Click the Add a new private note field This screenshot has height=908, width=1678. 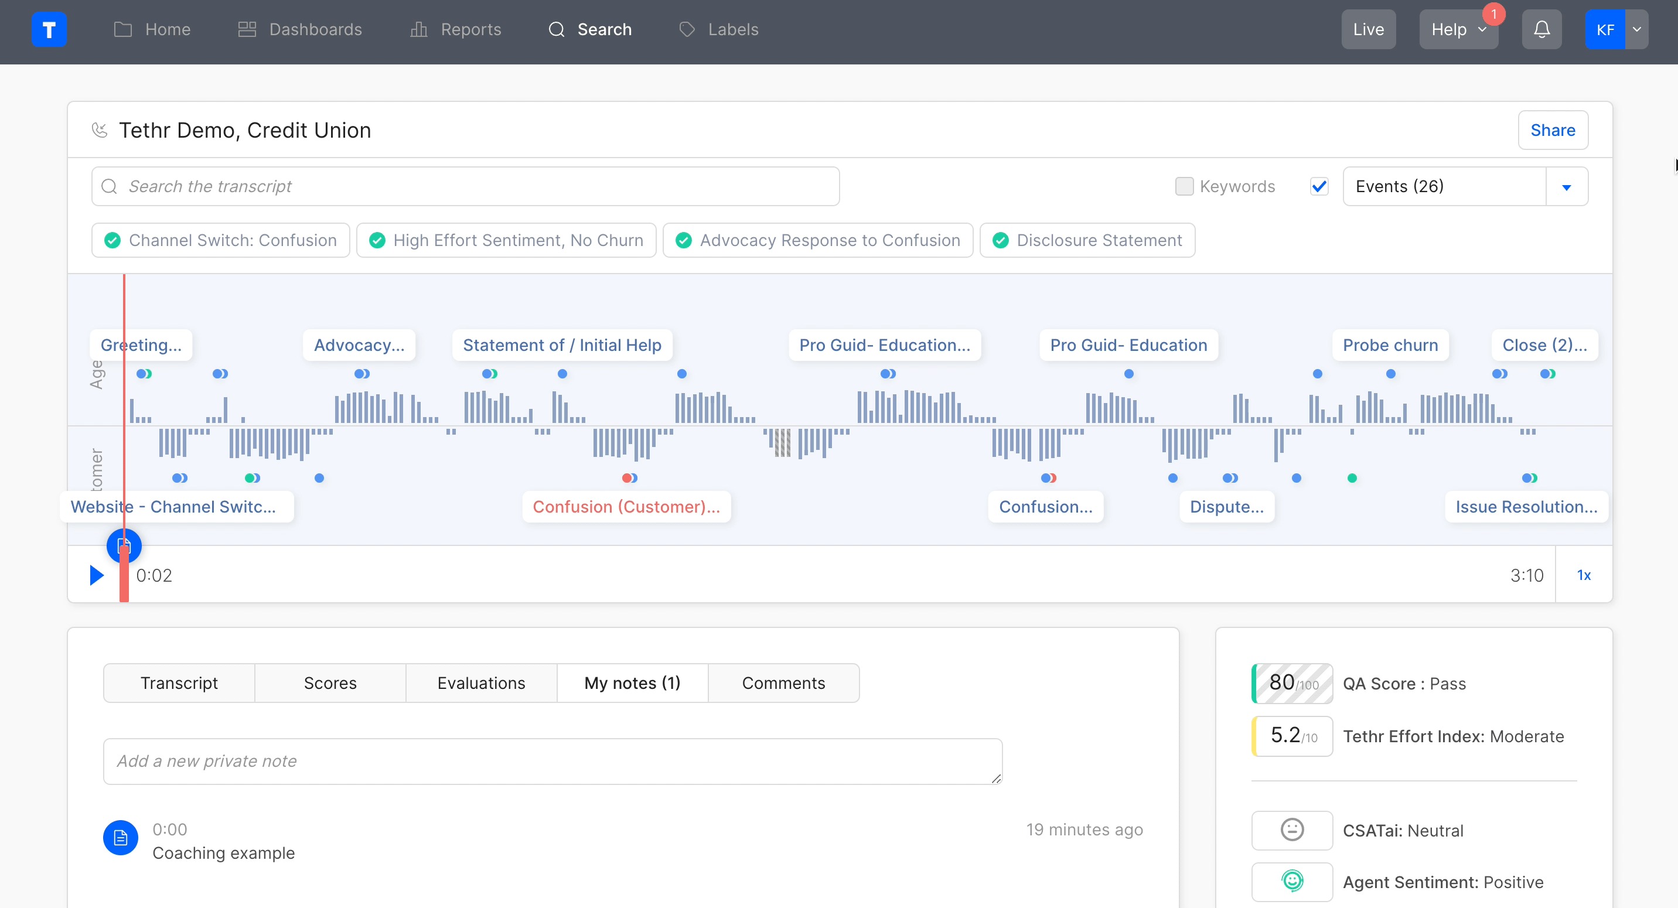coord(552,761)
